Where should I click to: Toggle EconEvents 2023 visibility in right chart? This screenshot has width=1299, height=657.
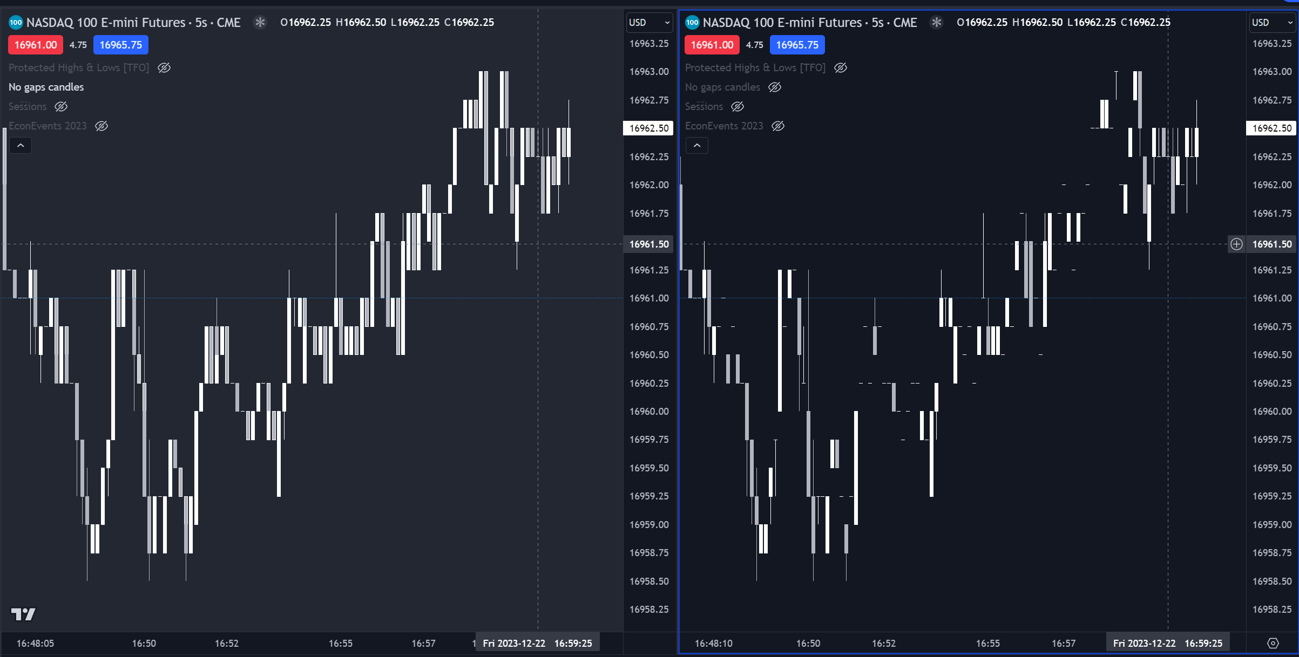pyautogui.click(x=778, y=126)
